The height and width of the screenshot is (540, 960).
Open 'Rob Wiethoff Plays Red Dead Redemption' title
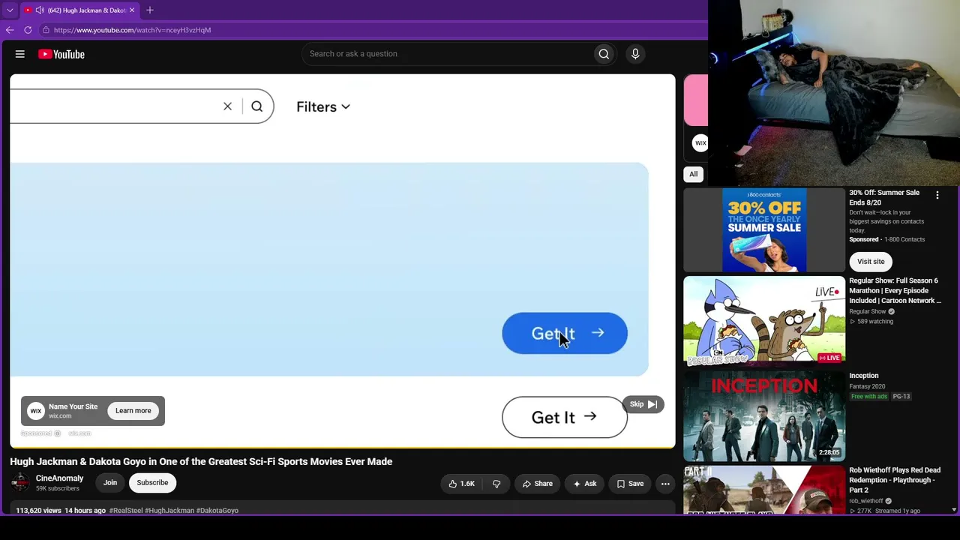[895, 480]
